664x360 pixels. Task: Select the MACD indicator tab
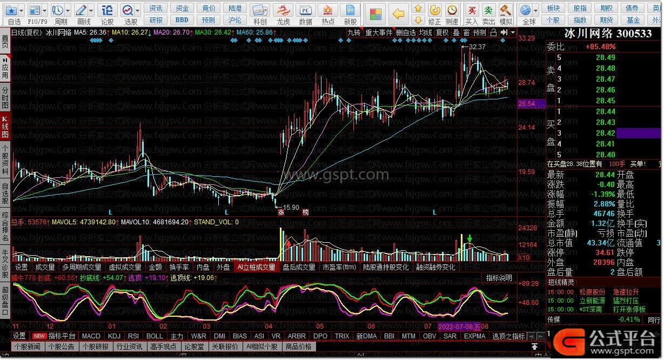point(91,336)
